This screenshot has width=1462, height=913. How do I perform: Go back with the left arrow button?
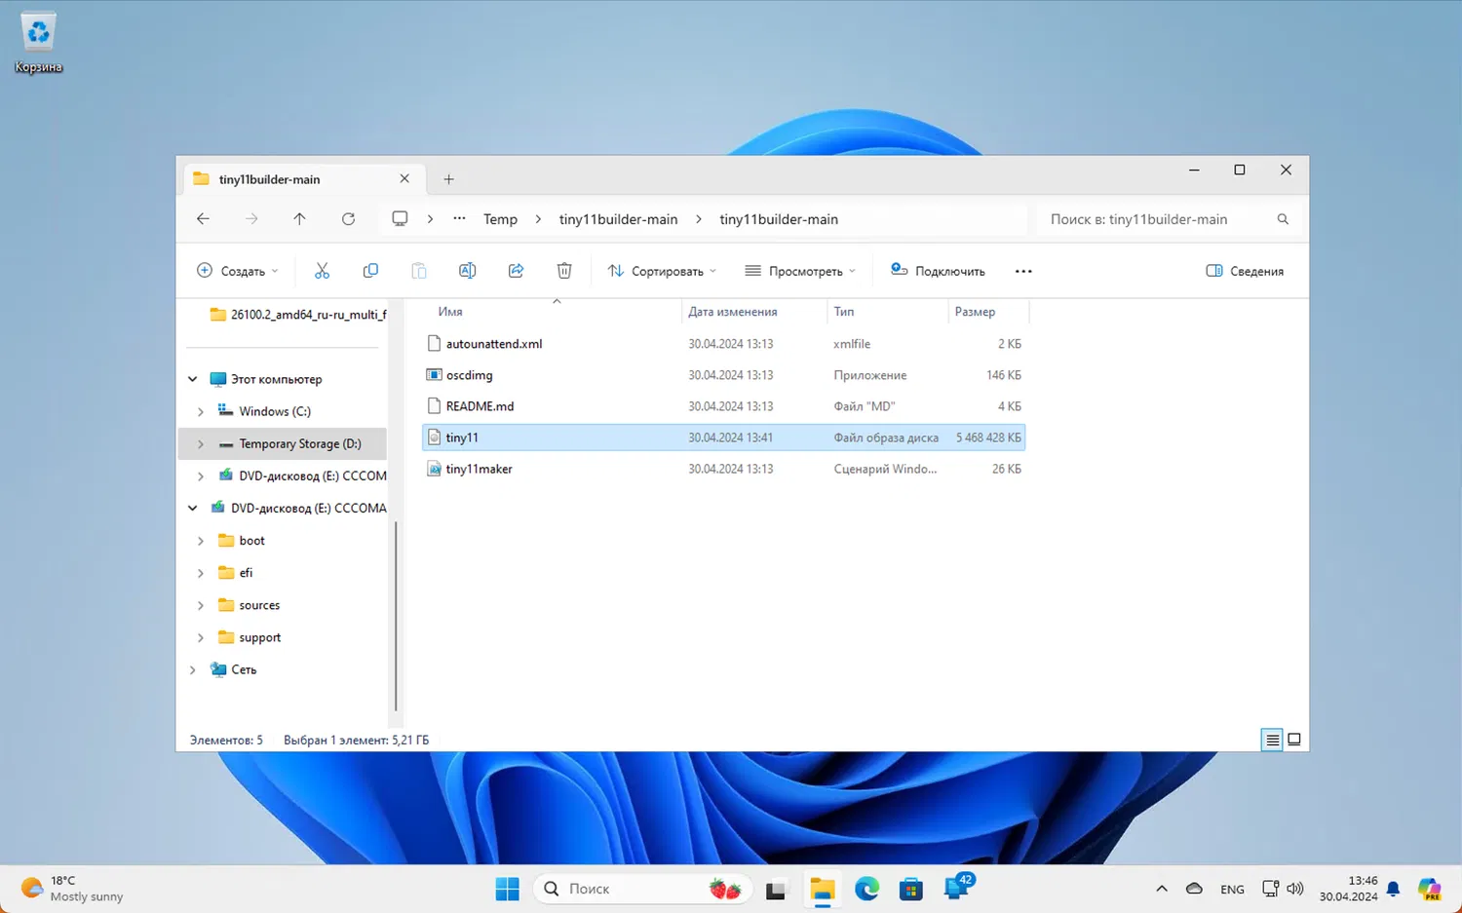tap(203, 219)
